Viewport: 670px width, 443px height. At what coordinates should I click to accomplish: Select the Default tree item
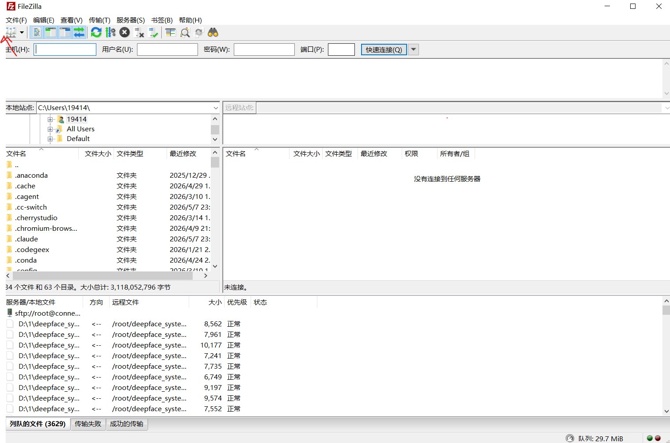pos(78,139)
